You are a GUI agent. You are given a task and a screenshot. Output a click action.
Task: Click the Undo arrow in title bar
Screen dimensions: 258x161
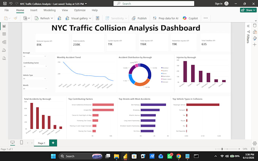coord(11,3)
